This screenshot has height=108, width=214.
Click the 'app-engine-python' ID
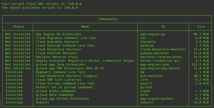pyautogui.click(x=156, y=99)
